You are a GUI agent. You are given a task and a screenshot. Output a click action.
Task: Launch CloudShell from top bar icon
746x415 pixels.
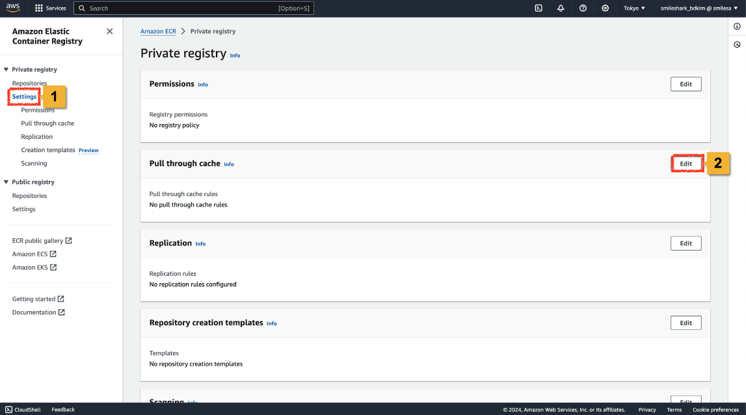coord(539,8)
